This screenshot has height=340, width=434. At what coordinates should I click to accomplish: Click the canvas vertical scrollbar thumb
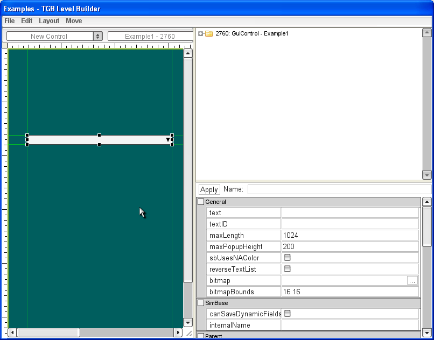(x=188, y=170)
